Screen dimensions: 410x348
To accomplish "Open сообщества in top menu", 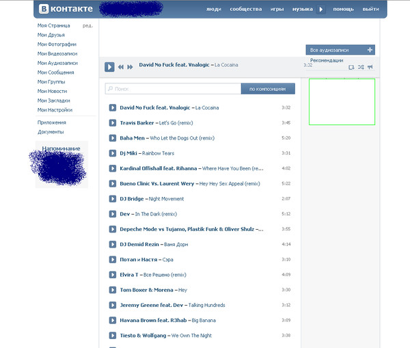I will [246, 9].
